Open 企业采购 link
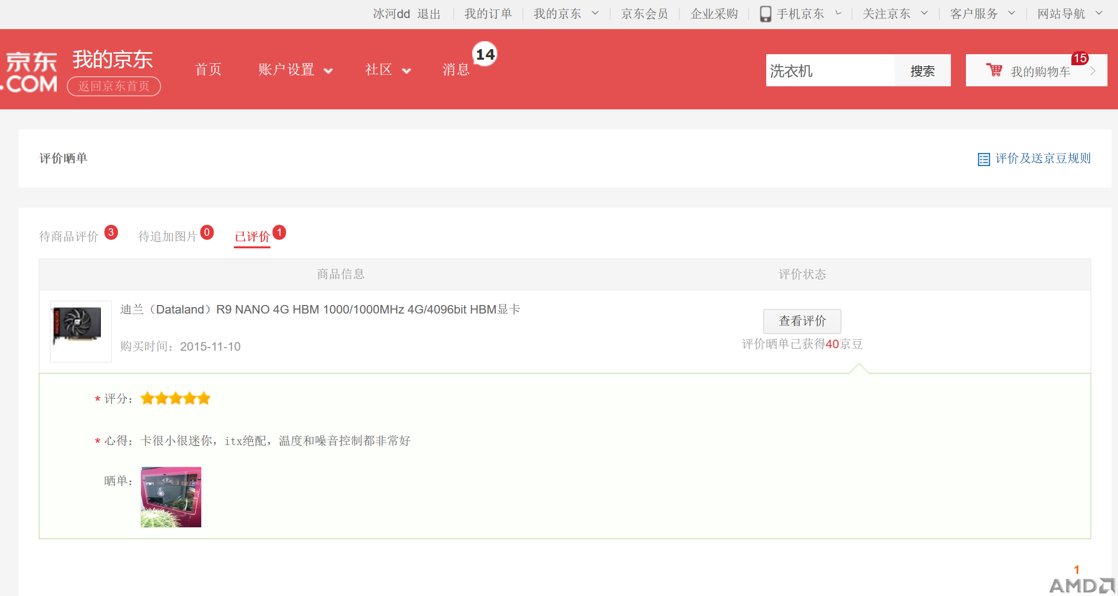The height and width of the screenshot is (596, 1118). [x=714, y=14]
